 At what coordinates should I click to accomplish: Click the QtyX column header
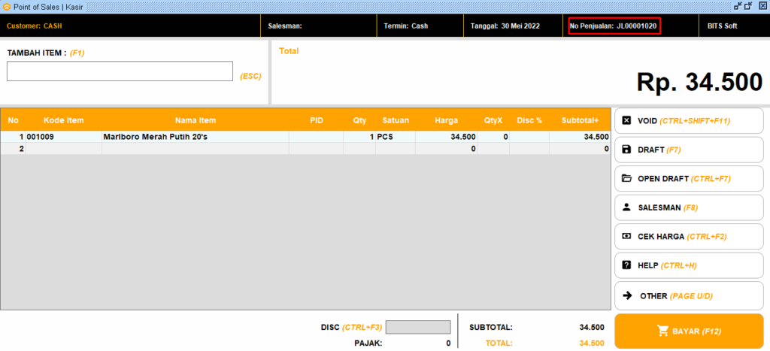pyautogui.click(x=493, y=120)
